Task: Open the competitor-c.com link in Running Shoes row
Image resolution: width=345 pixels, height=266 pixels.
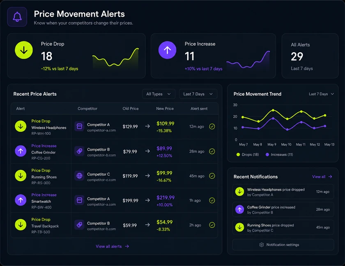Action: click(x=101, y=180)
